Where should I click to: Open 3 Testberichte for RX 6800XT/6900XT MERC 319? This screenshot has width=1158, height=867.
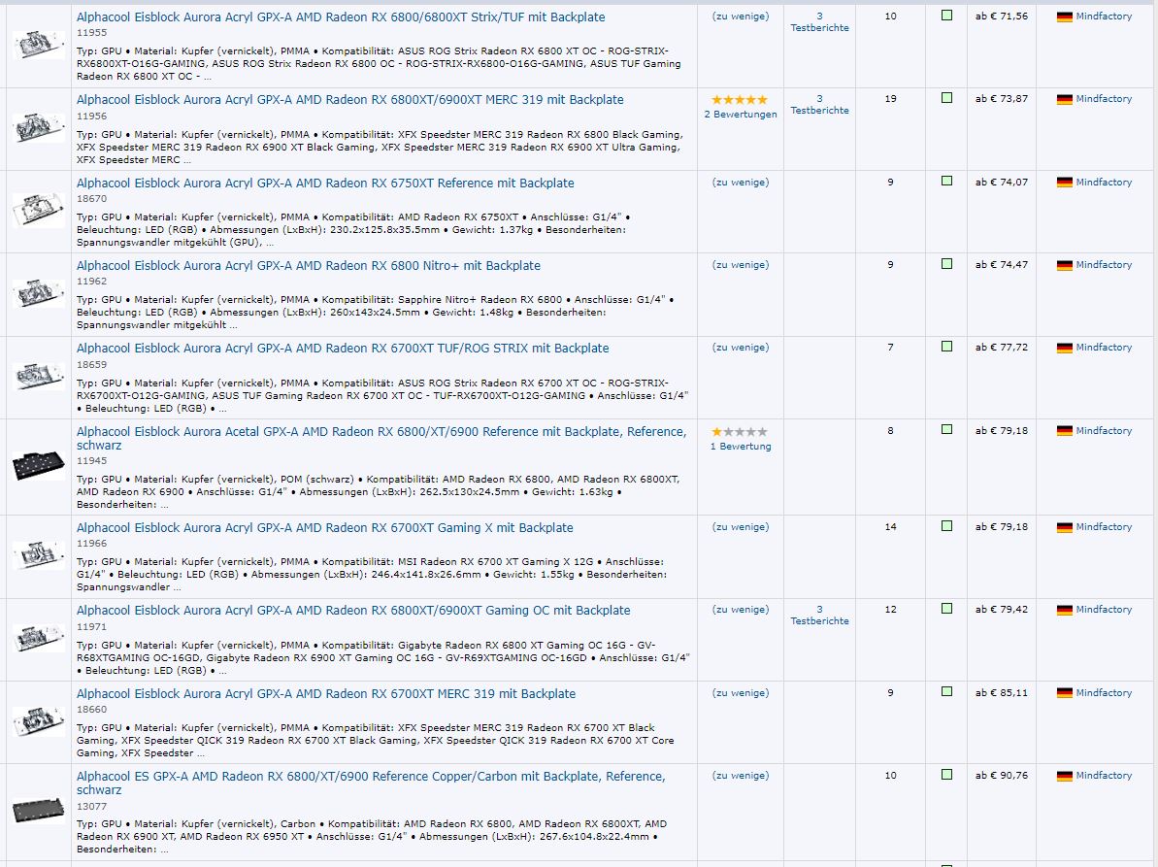pos(820,105)
